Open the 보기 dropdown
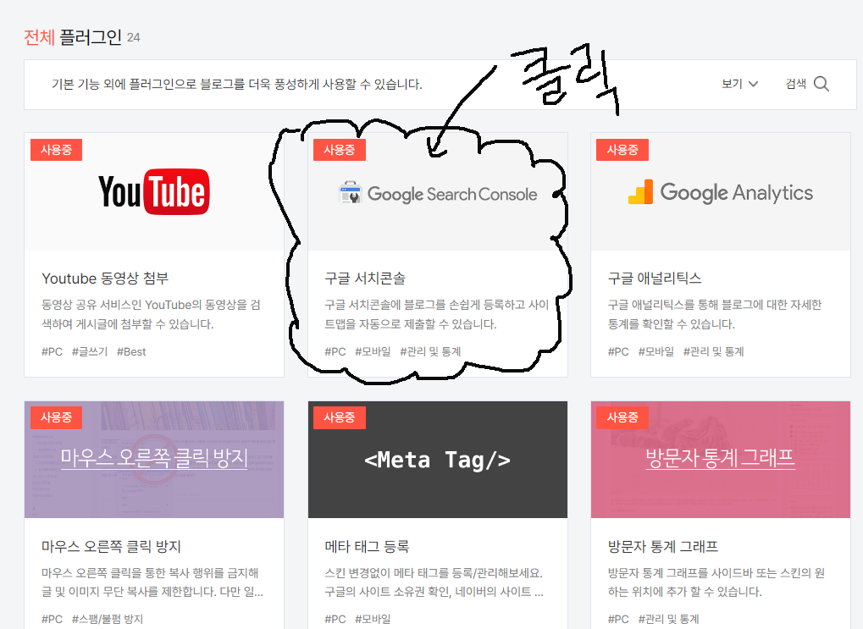863x629 pixels. tap(739, 84)
